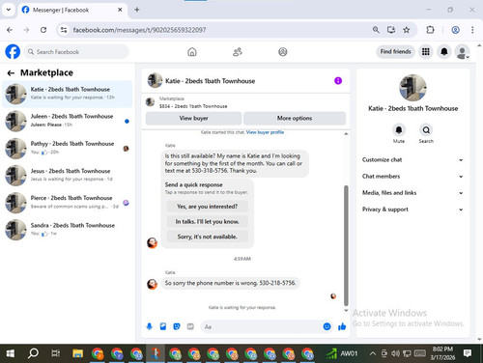Image resolution: width=483 pixels, height=363 pixels.
Task: Open a new browser tab
Action: (137, 10)
